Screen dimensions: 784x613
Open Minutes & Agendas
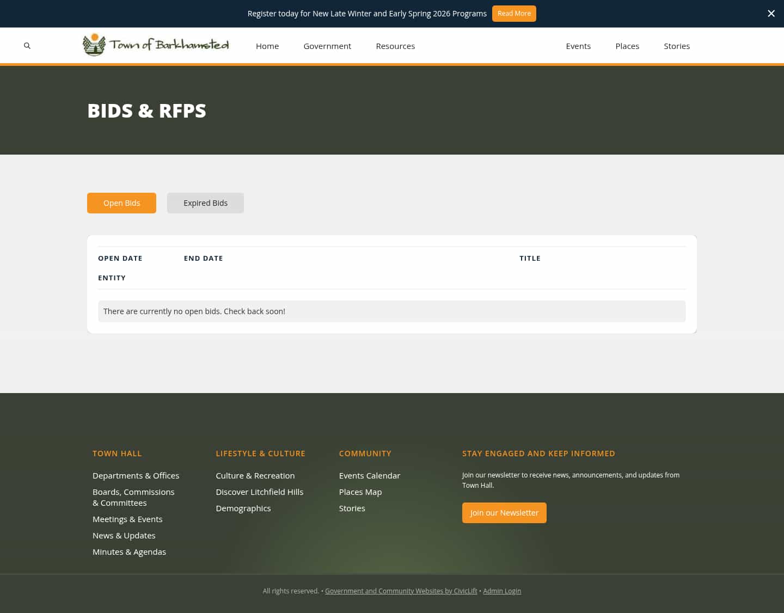click(x=129, y=551)
